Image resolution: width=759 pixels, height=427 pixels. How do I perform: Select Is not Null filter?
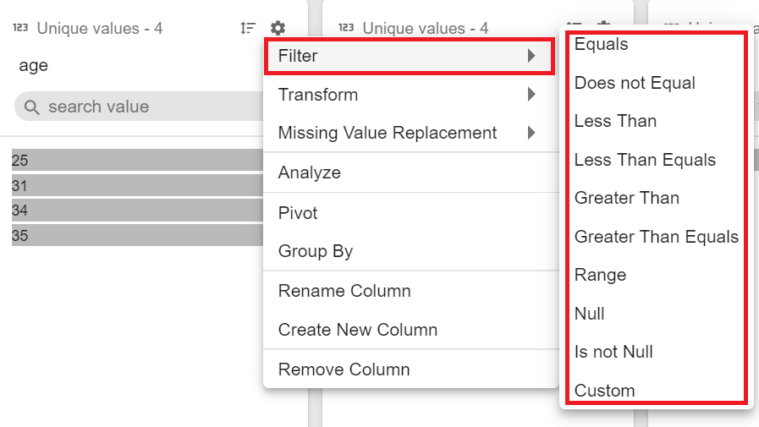coord(613,352)
